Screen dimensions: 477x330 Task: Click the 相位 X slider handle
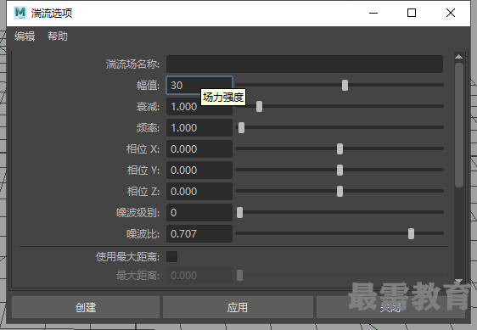coord(340,149)
